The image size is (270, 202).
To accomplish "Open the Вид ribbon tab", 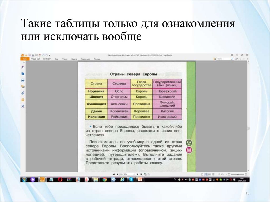I will (x=57, y=59).
